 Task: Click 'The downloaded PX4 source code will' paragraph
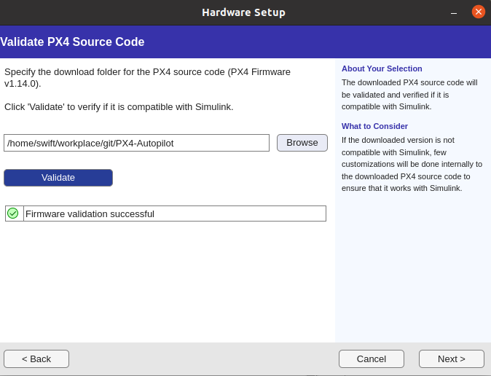click(409, 95)
